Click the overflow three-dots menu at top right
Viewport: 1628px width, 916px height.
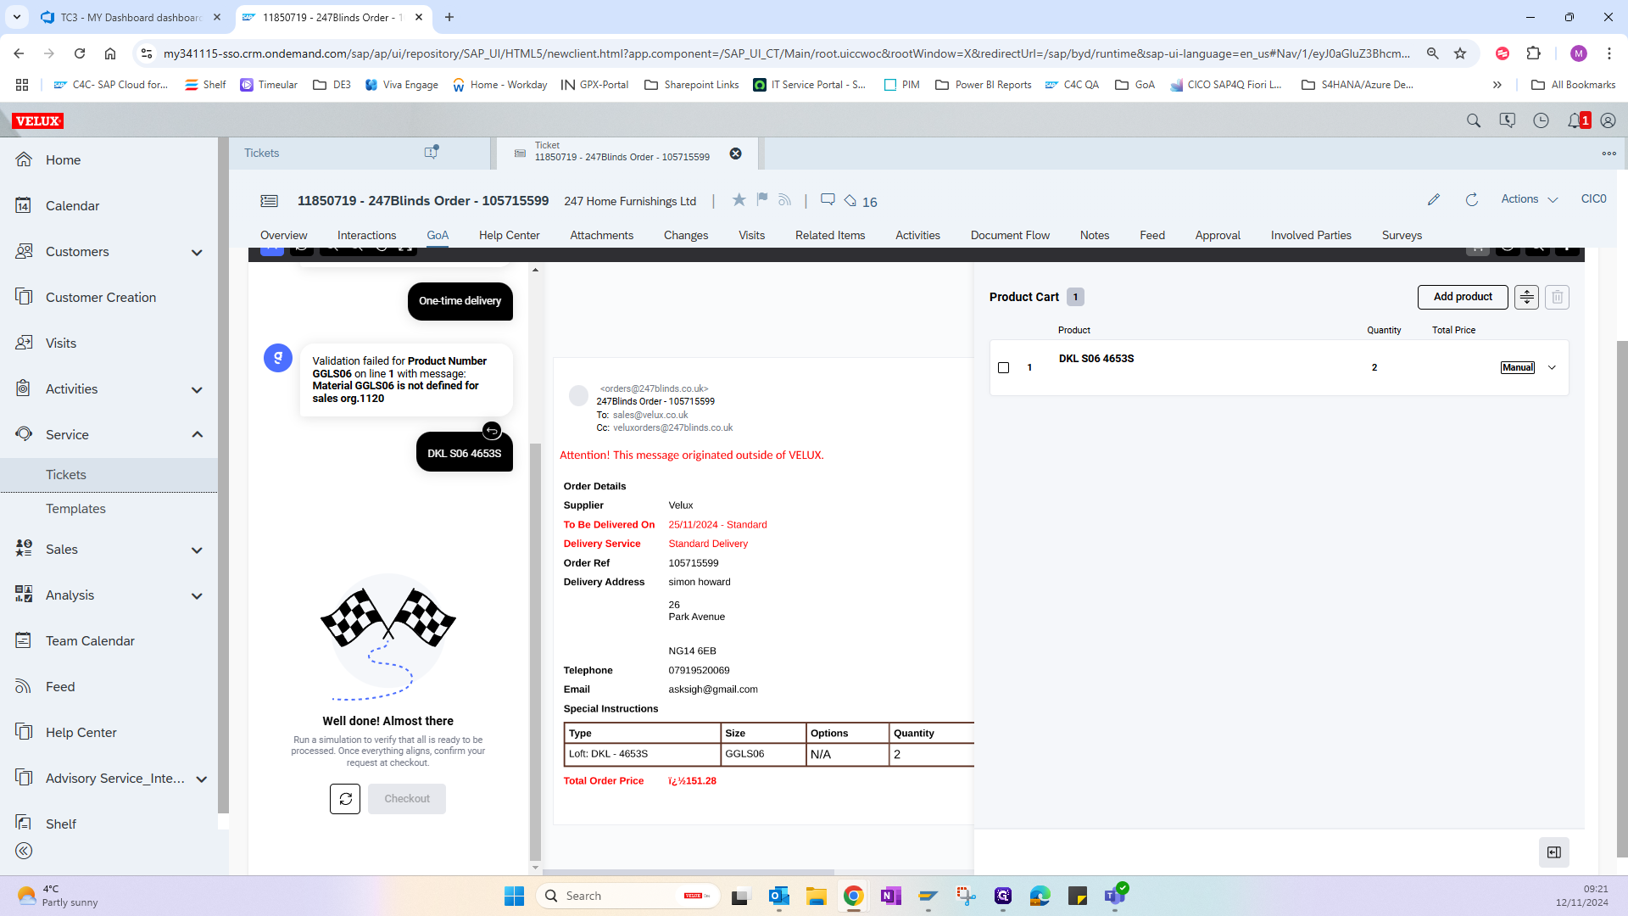1608,154
